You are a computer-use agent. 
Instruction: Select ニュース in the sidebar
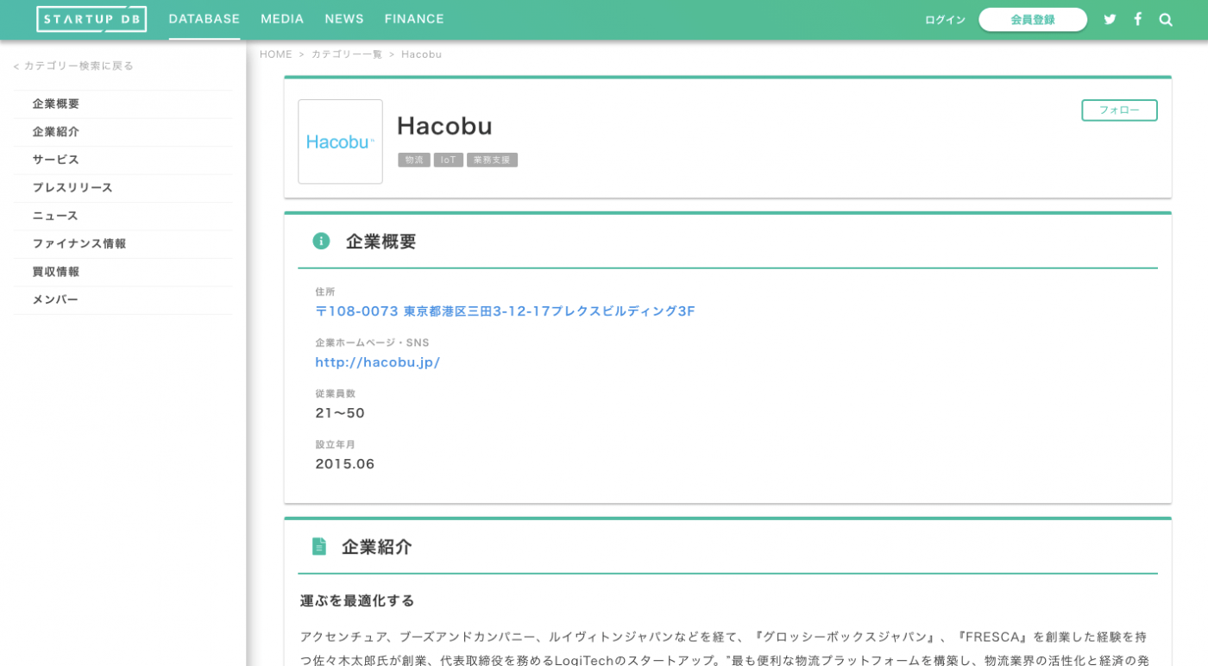pyautogui.click(x=123, y=216)
